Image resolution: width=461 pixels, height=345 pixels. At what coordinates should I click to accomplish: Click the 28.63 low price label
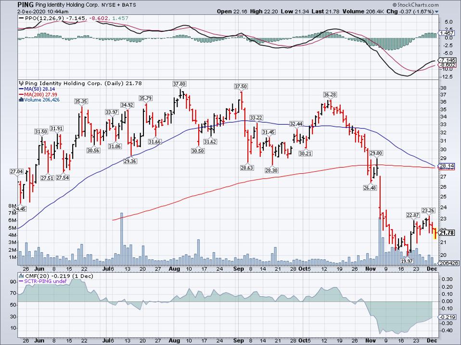(x=247, y=168)
